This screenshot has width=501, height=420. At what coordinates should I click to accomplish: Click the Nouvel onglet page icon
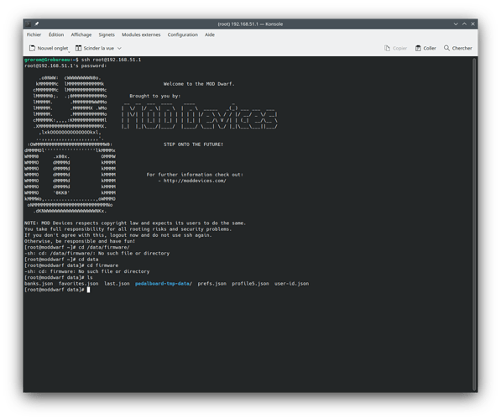tap(32, 49)
